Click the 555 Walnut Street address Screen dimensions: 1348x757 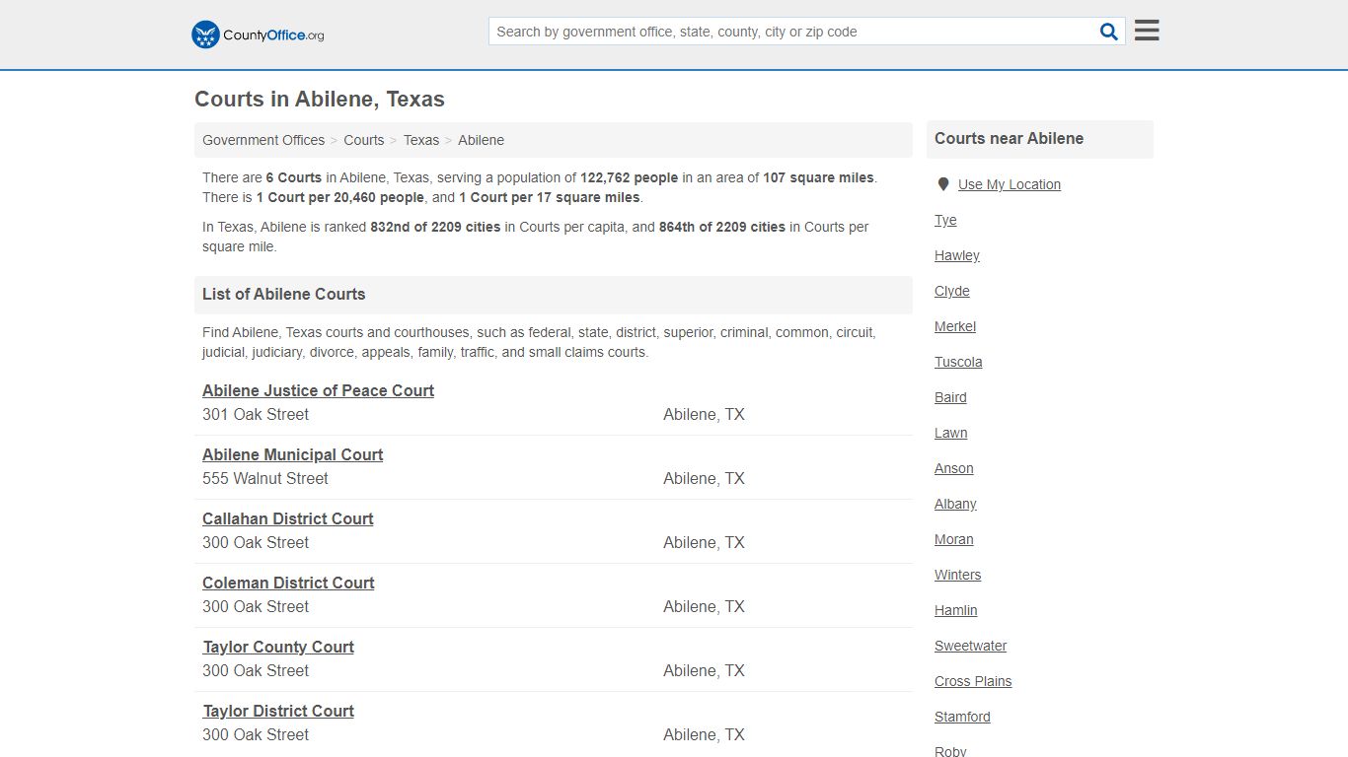265,478
